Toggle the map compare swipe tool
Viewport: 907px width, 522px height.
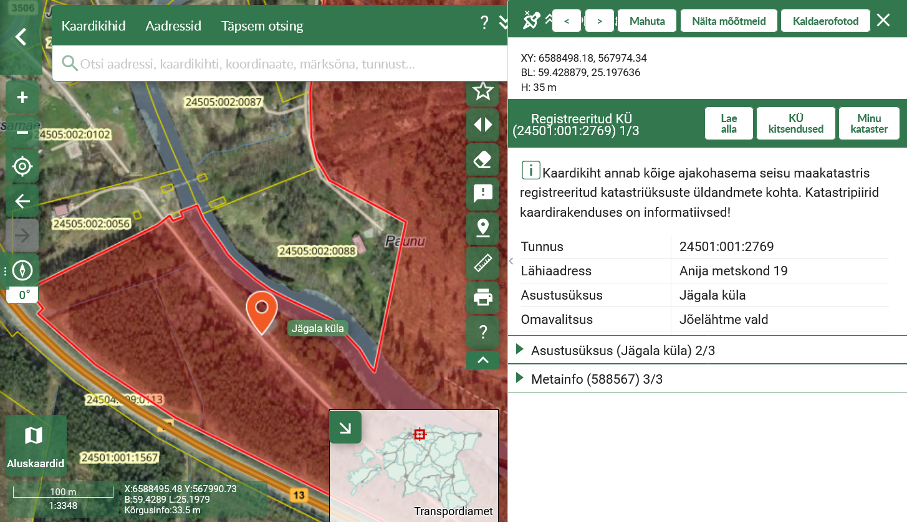click(x=482, y=125)
